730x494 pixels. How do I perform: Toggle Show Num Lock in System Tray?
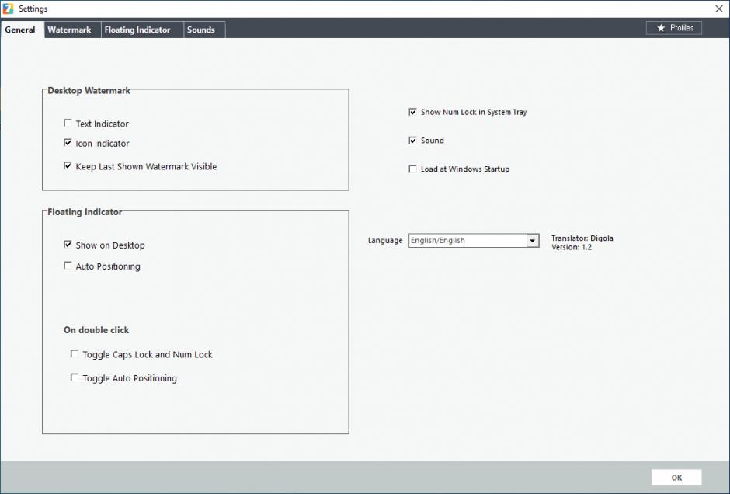[x=412, y=111]
